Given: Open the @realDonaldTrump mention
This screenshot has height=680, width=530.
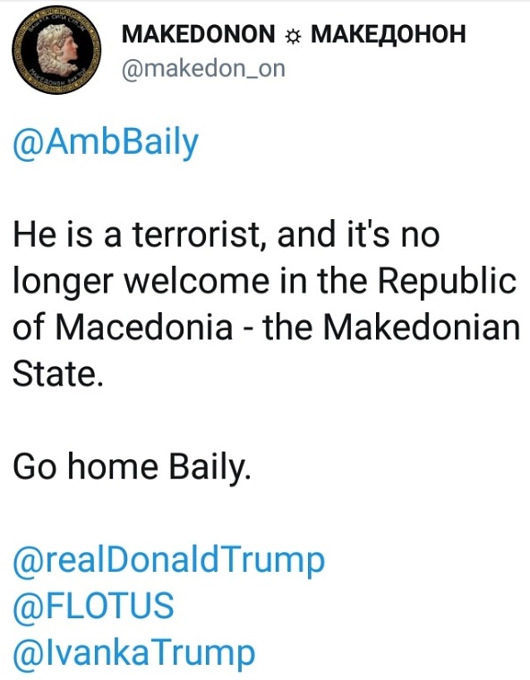Looking at the screenshot, I should [169, 560].
